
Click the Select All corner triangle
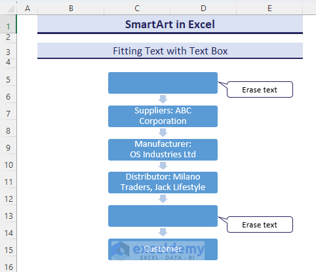[9, 9]
